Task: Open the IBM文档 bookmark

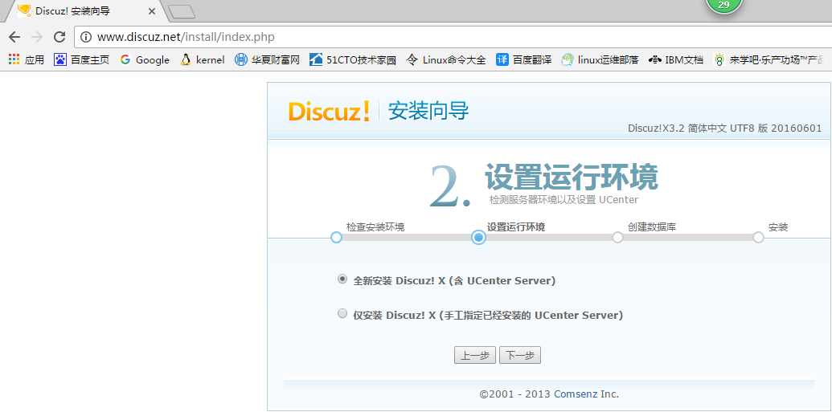Action: 676,60
